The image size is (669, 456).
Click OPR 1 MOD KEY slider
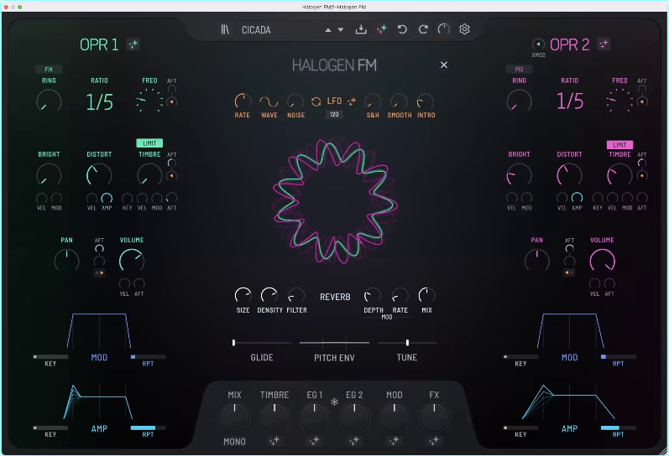pos(50,357)
